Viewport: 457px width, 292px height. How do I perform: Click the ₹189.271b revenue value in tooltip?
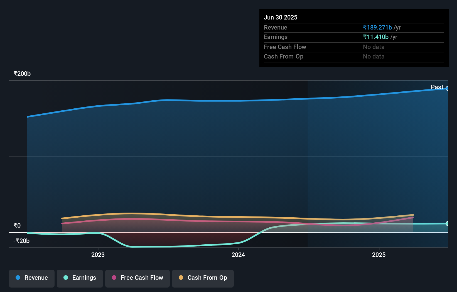click(377, 27)
